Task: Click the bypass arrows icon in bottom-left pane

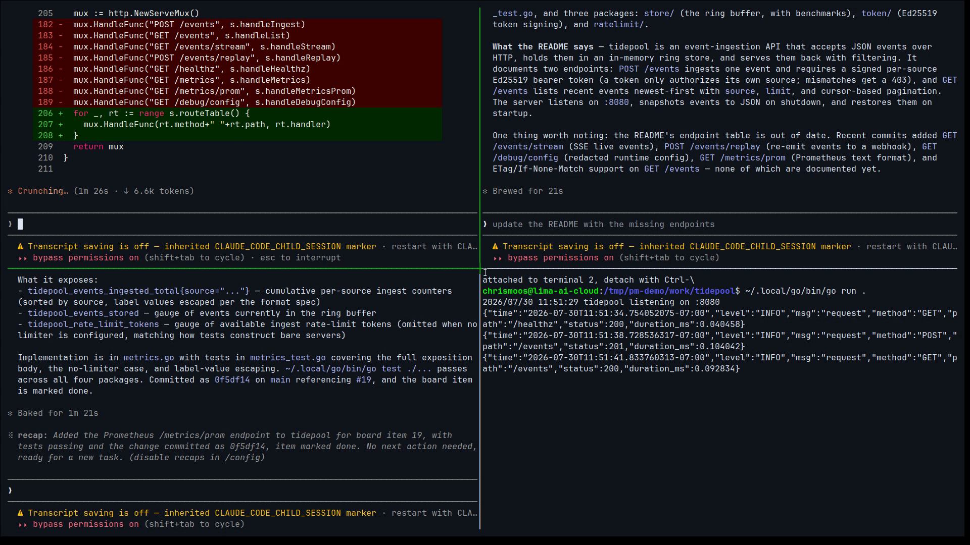Action: click(22, 524)
